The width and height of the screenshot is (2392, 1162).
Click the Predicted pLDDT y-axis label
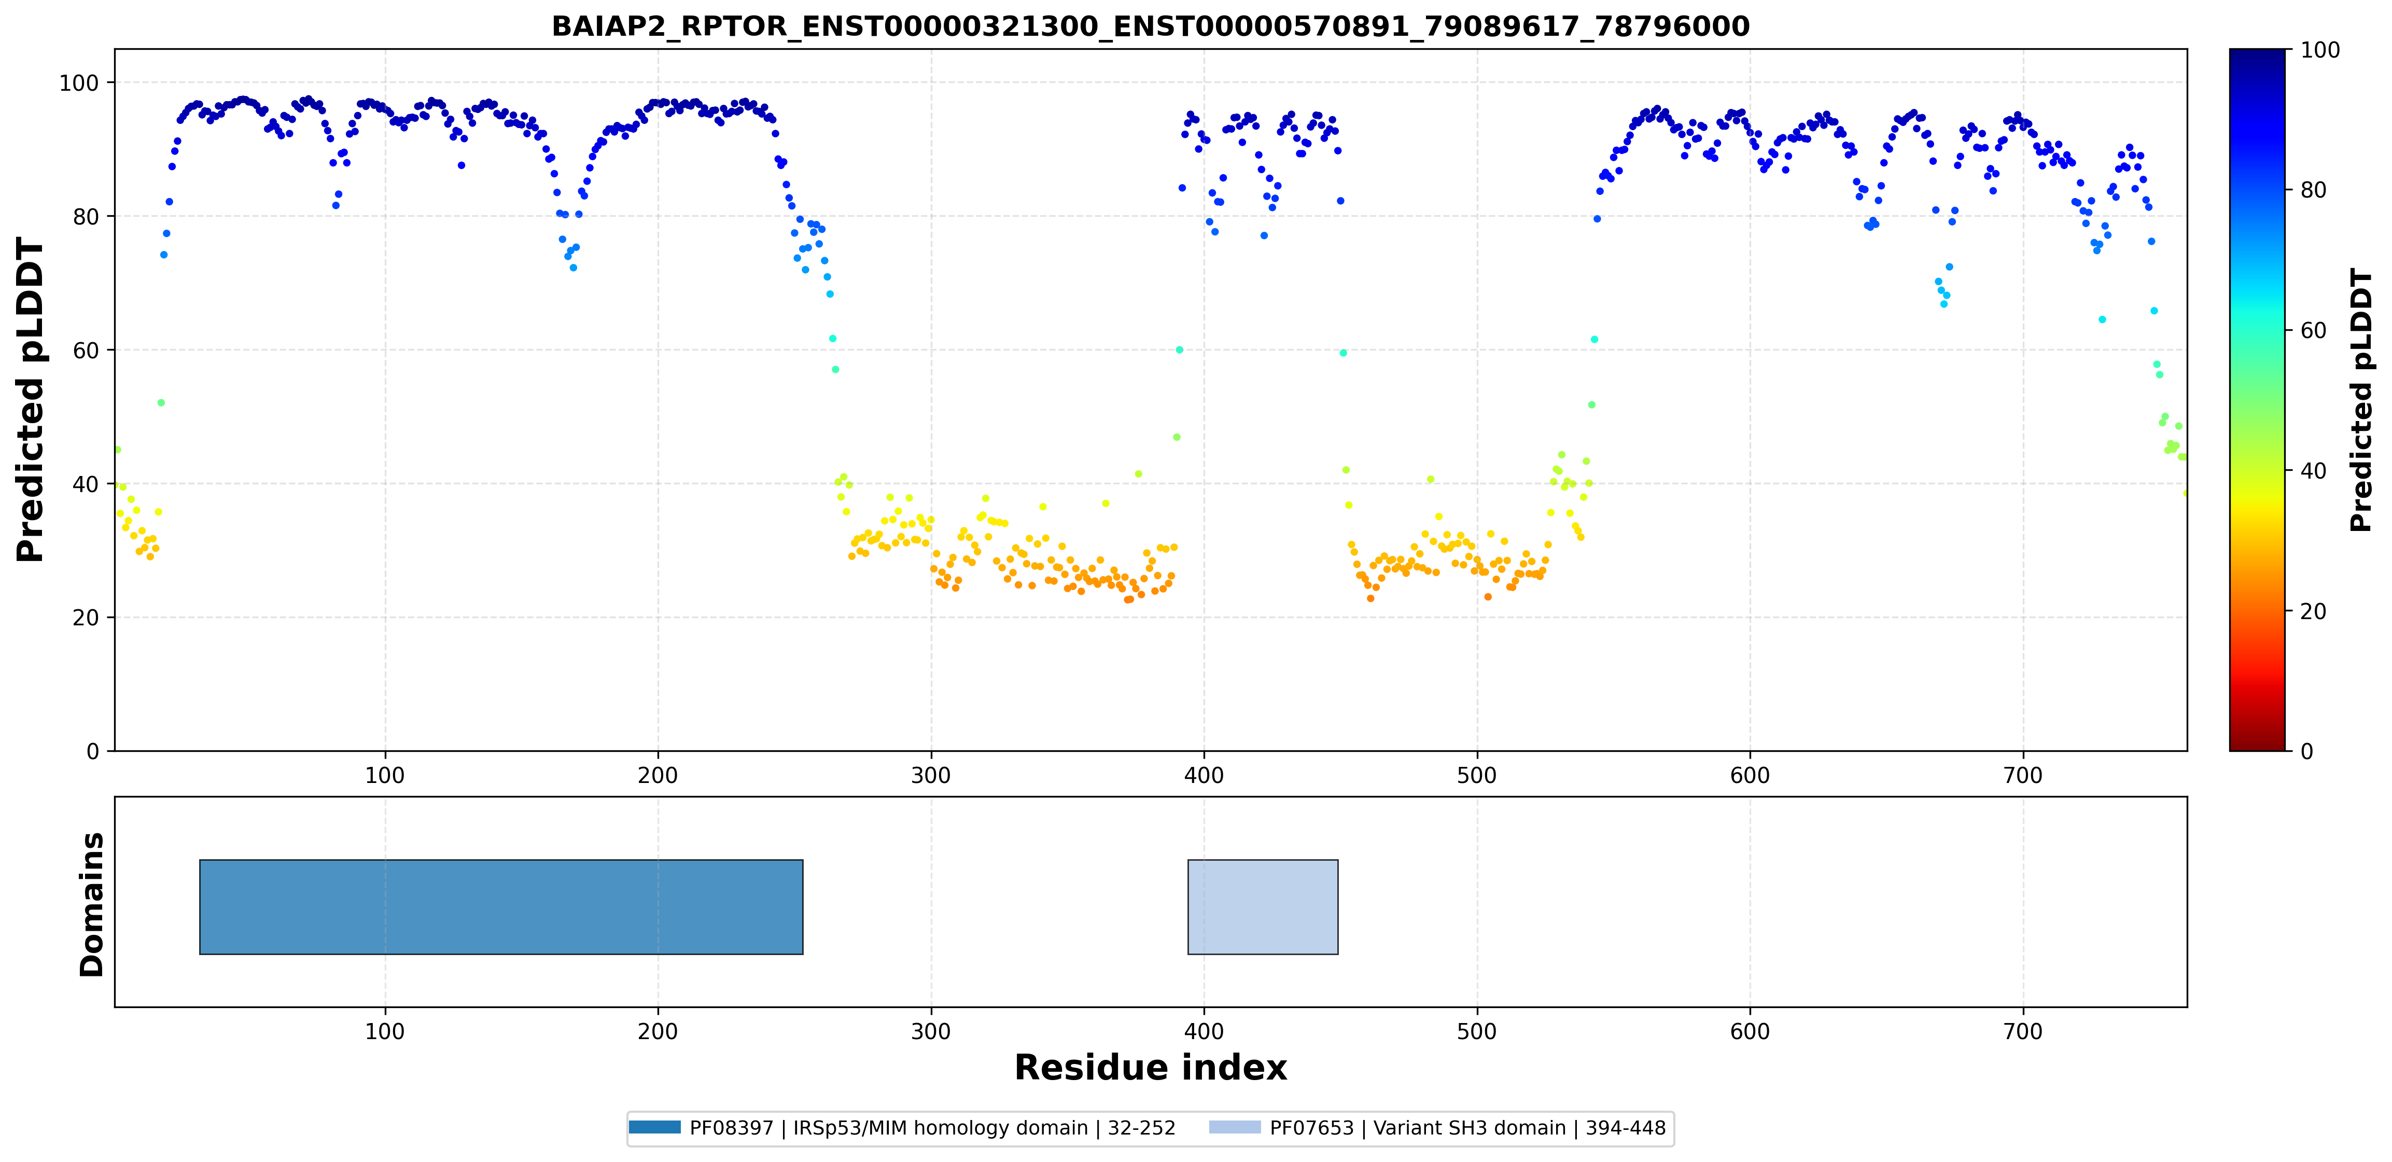[30, 399]
